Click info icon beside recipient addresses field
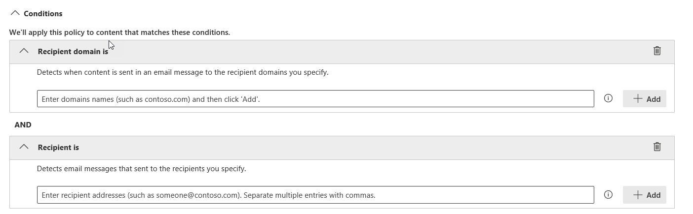The image size is (693, 214). 608,194
